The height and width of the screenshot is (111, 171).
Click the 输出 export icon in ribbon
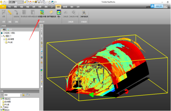click(x=59, y=14)
